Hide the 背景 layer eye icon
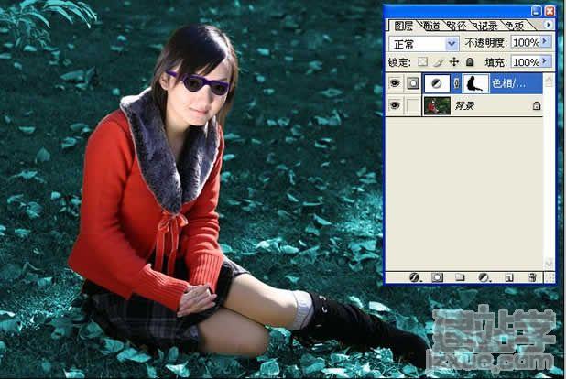566x379 pixels. 395,105
